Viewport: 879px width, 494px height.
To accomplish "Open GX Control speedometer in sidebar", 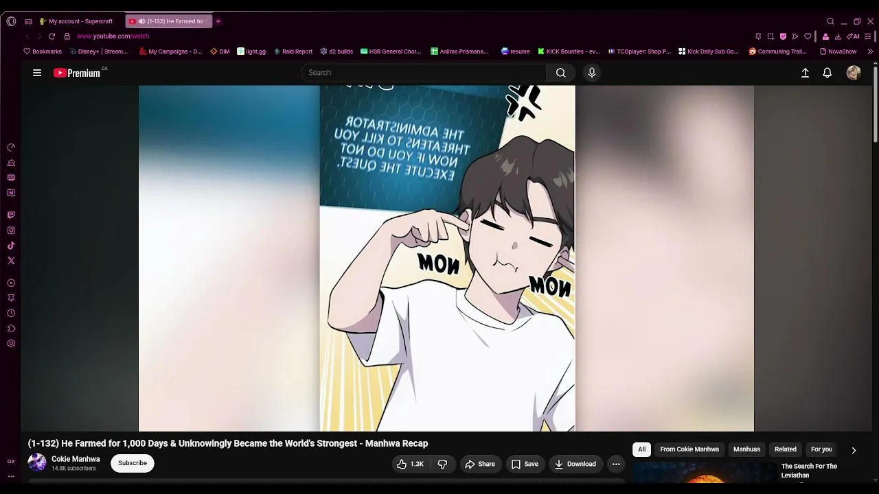I will [x=11, y=148].
